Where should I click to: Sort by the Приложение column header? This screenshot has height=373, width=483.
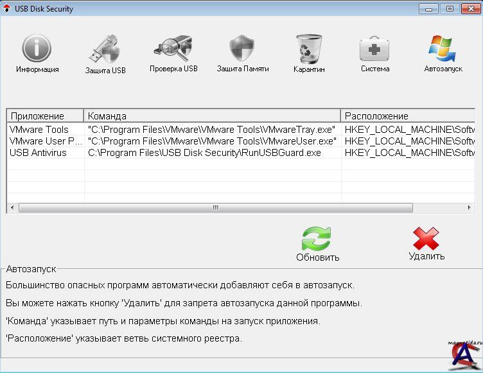(45, 116)
